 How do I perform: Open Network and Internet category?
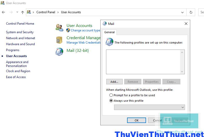pyautogui.click(x=21, y=38)
